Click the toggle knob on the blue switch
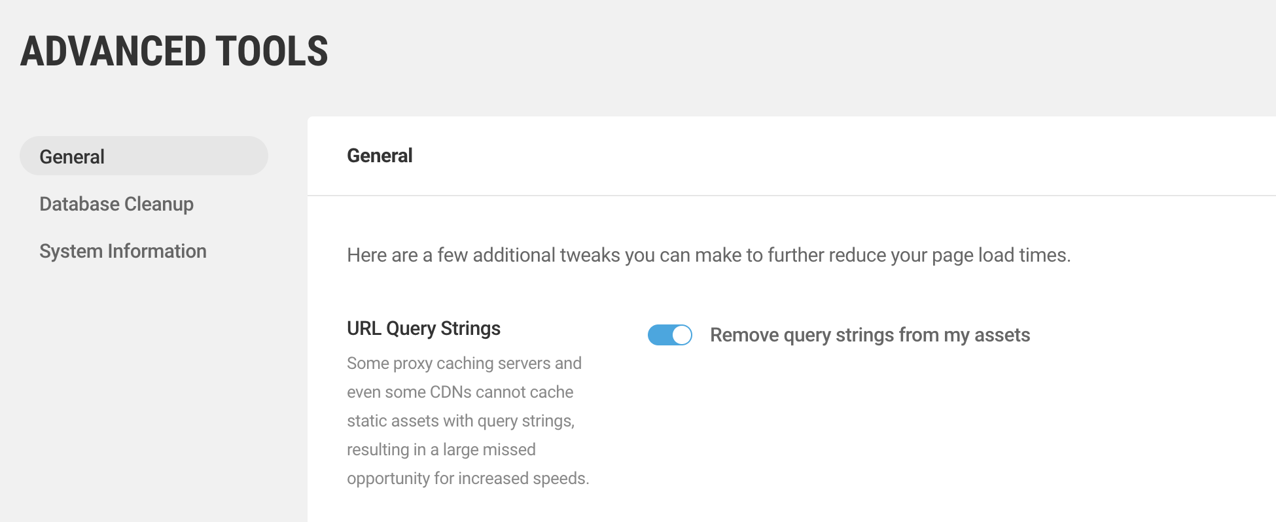Screen dimensions: 1276x522 tap(681, 334)
